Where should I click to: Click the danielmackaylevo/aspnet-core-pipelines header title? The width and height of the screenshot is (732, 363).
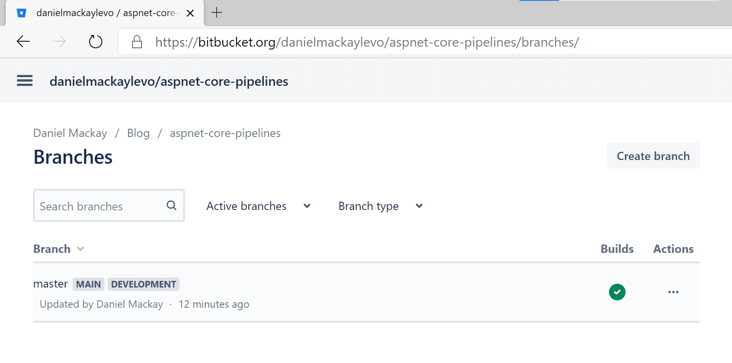click(169, 81)
